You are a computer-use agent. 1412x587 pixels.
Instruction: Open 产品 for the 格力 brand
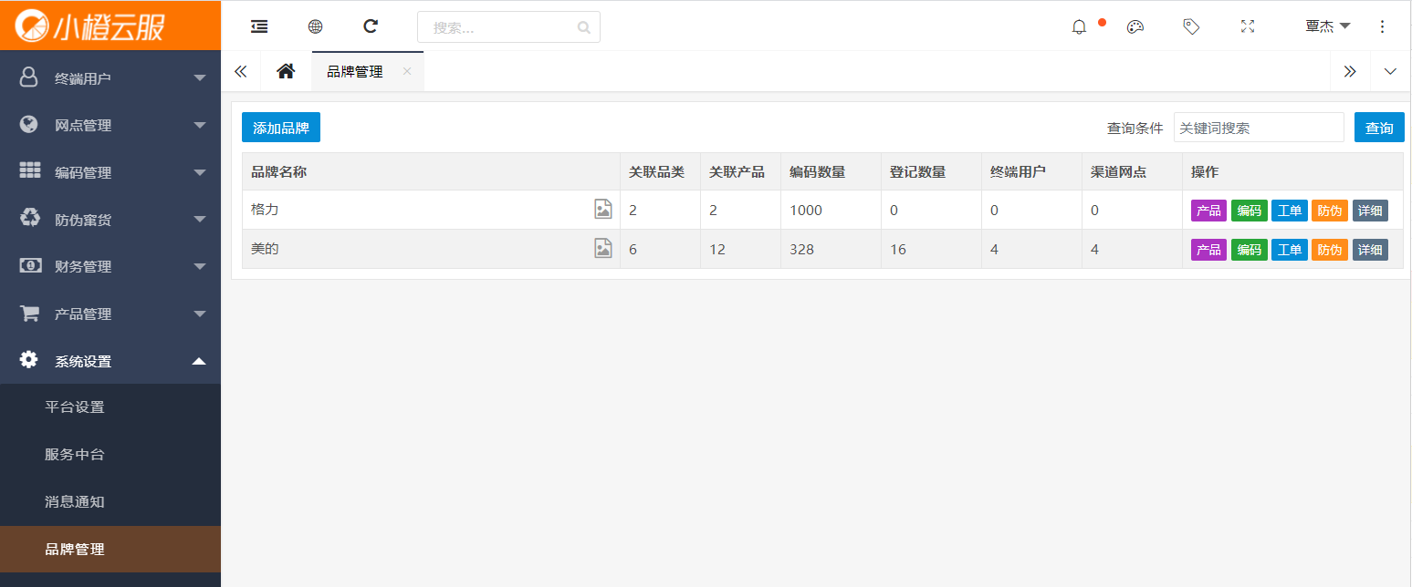coord(1208,211)
